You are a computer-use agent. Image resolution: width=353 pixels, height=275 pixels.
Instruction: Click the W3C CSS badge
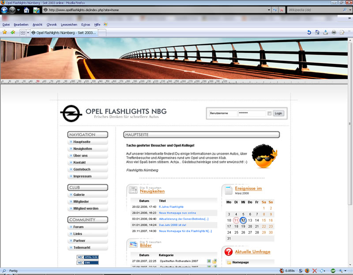coord(87,263)
